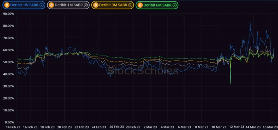
Task: Click the 10.00% y-axis label
Action: tap(9, 110)
